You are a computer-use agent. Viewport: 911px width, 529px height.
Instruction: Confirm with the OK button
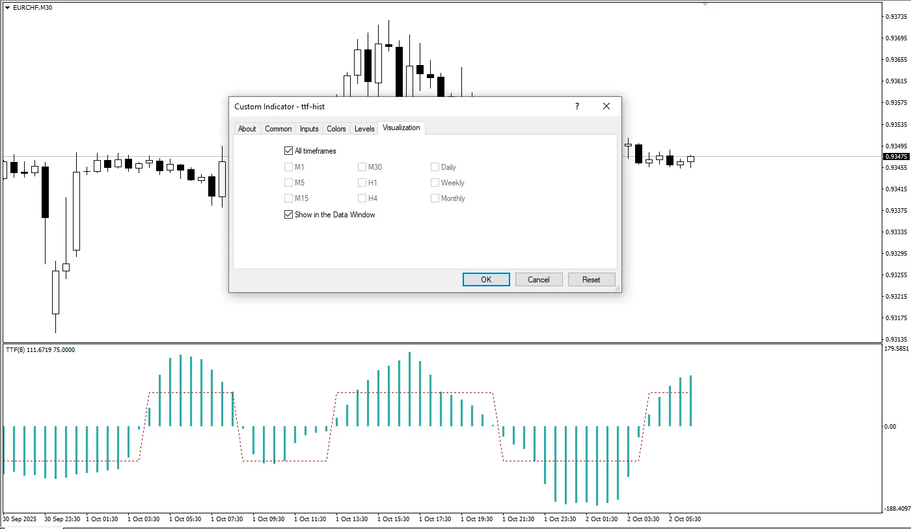pyautogui.click(x=486, y=279)
